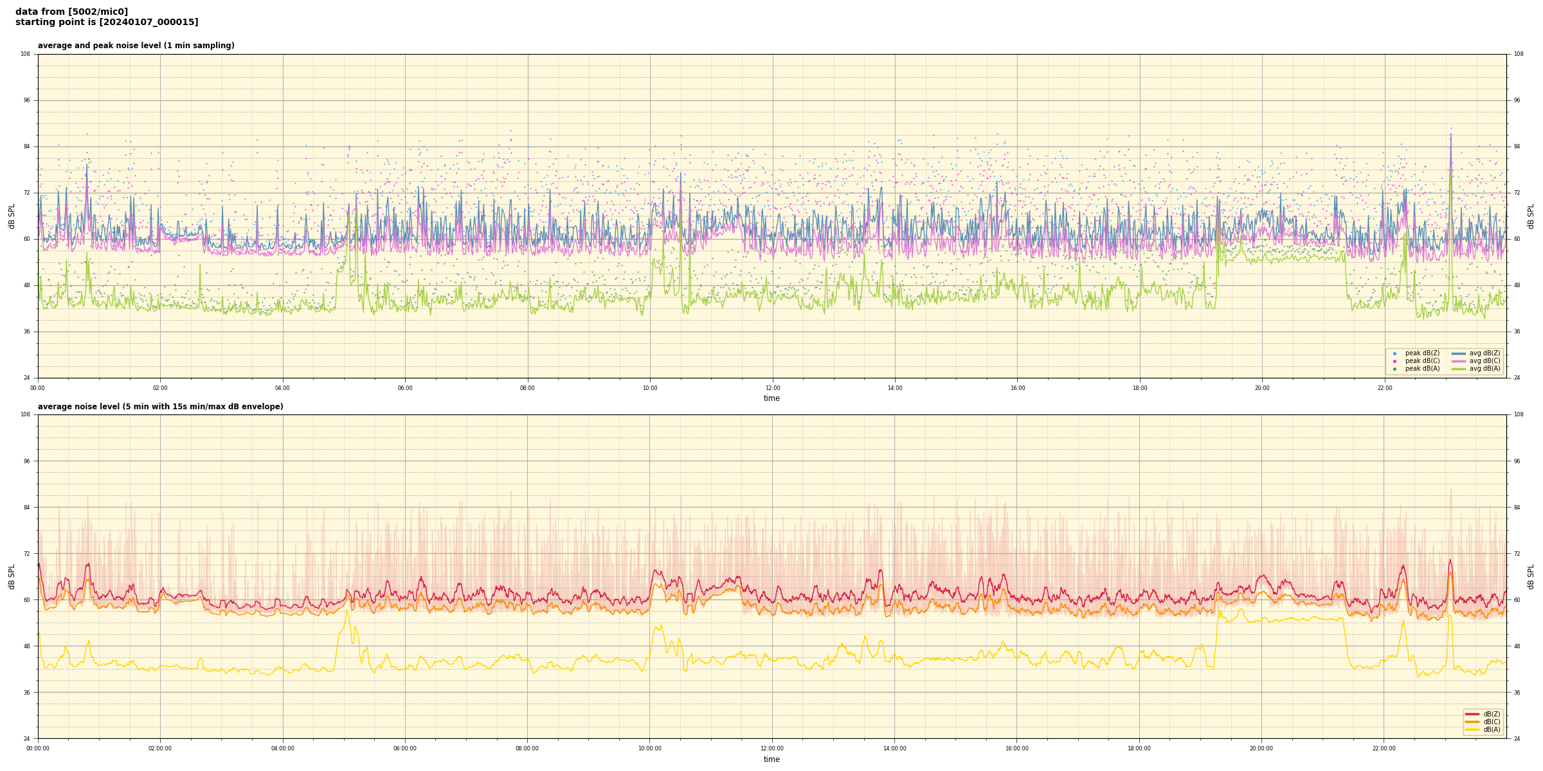The width and height of the screenshot is (1543, 771).
Task: Click the left 'dB SPL' label of bottom chart
Action: [x=12, y=576]
